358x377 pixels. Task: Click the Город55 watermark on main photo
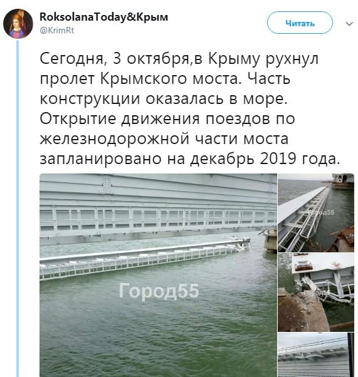pos(159,291)
